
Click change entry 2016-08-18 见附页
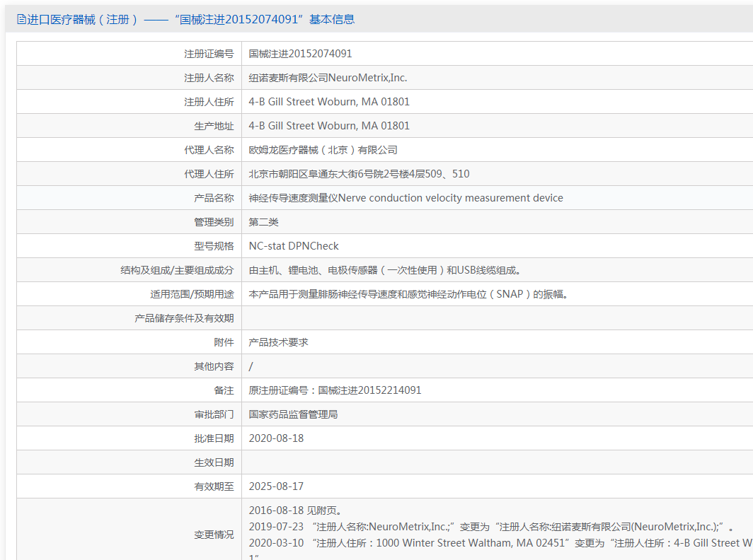295,511
